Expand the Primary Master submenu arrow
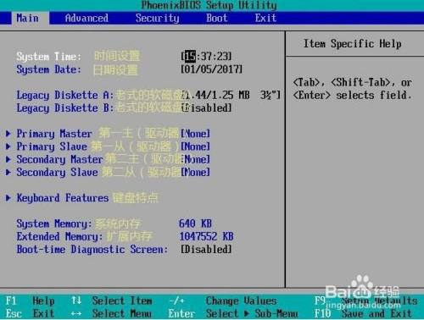This screenshot has width=424, height=320. pyautogui.click(x=8, y=134)
